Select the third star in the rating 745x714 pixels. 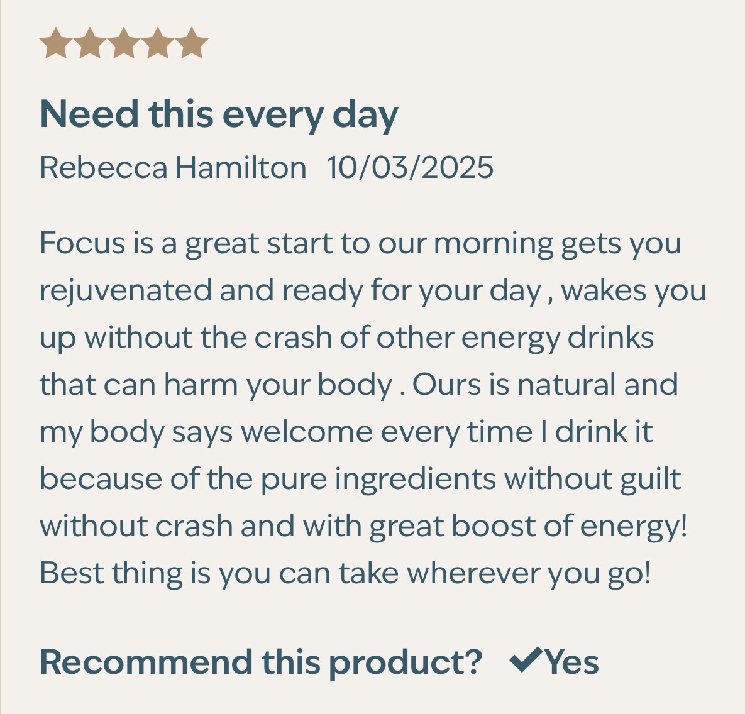[123, 43]
